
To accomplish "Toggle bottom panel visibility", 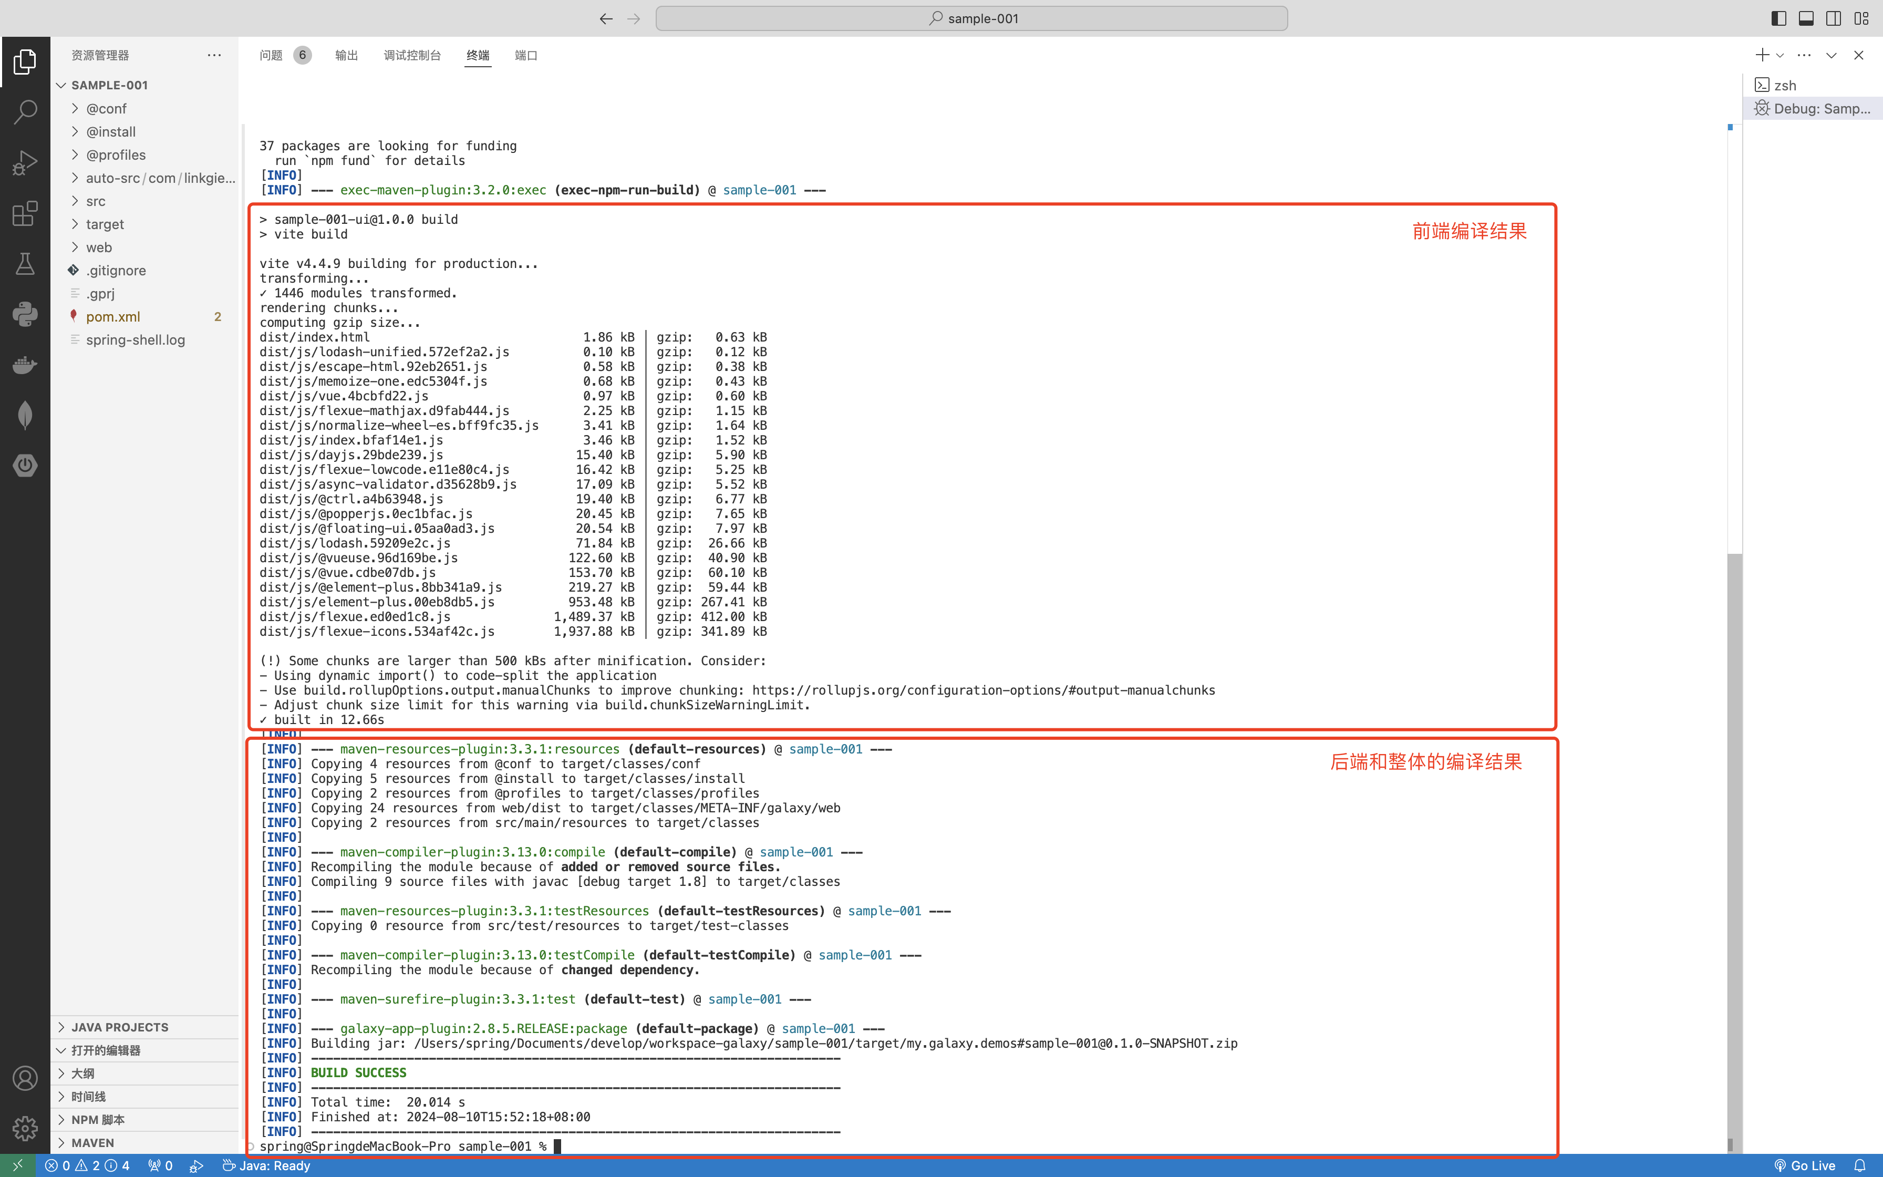I will point(1806,19).
